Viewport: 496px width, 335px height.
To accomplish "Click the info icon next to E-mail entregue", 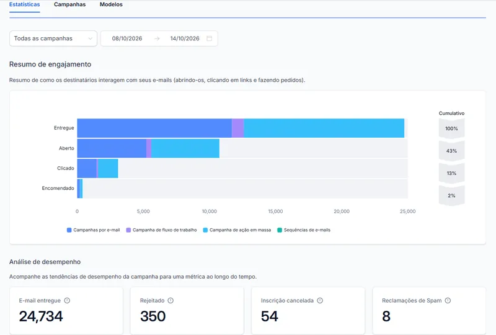I will 67,300.
